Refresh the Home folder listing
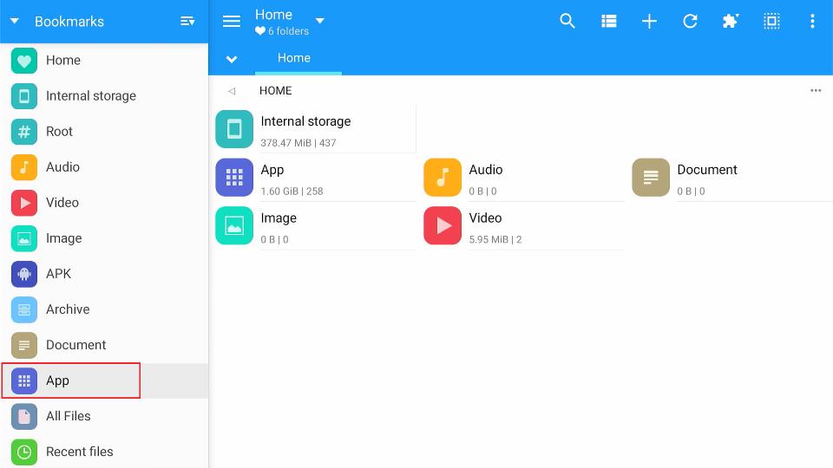The height and width of the screenshot is (468, 833). [690, 21]
